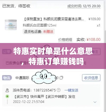Expand logistics details with the chevron arrow
This screenshot has width=106, height=112.
pos(95,102)
